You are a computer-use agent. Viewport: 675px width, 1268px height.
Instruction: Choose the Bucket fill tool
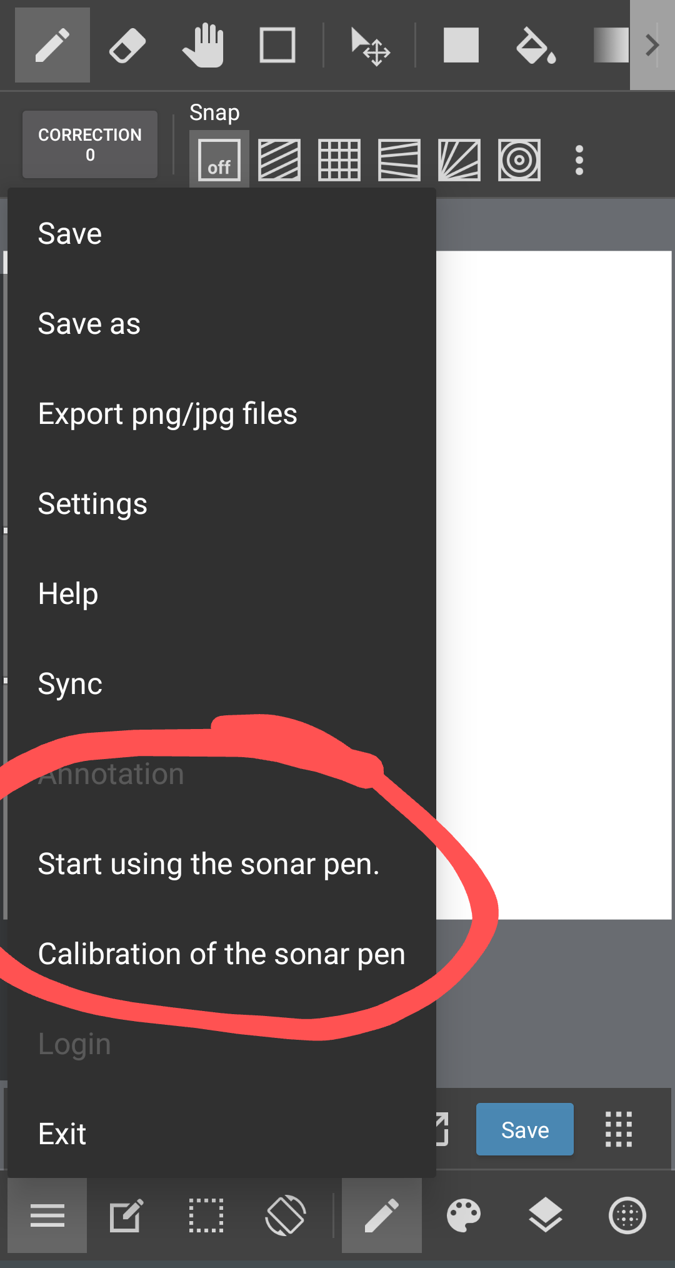click(536, 46)
